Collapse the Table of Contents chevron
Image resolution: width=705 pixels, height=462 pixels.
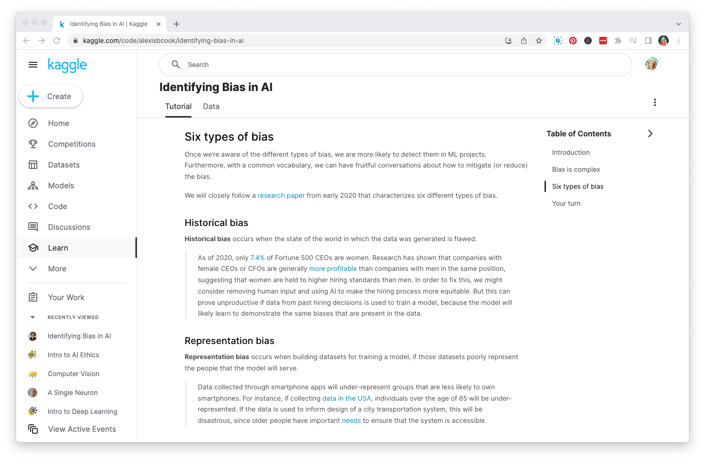(x=650, y=134)
